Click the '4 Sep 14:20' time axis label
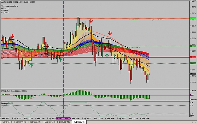Viewport: 197px width, 124px height. pos(87,118)
